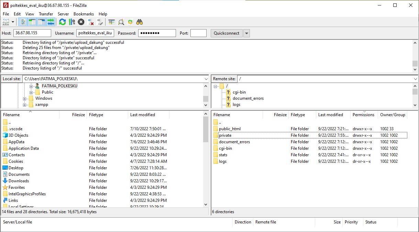
Task: Expand Public folder tree node
Action: [x=31, y=93]
